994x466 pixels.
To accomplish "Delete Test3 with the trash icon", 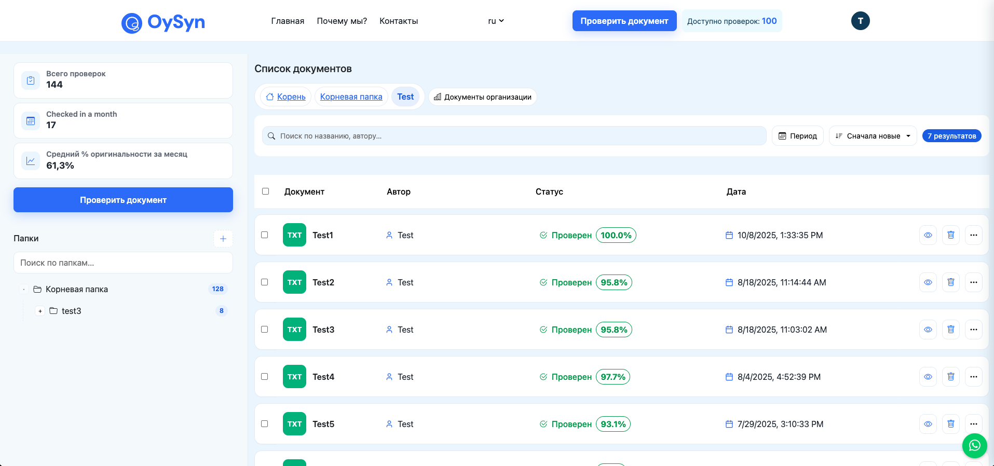I will pyautogui.click(x=950, y=330).
